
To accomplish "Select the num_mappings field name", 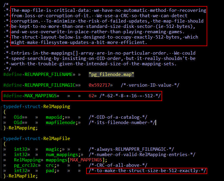I will click(x=63, y=155).
